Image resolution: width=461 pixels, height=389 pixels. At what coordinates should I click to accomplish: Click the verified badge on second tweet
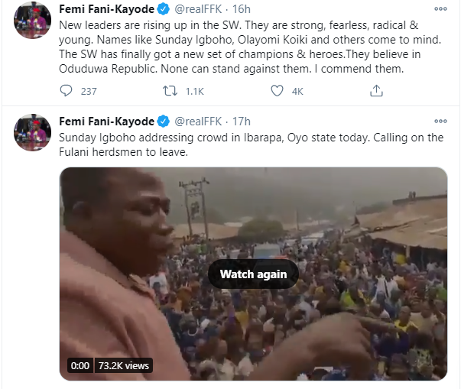(163, 121)
